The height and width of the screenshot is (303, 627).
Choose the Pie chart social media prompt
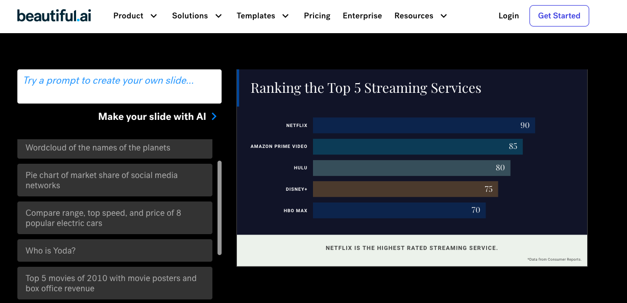coord(114,180)
